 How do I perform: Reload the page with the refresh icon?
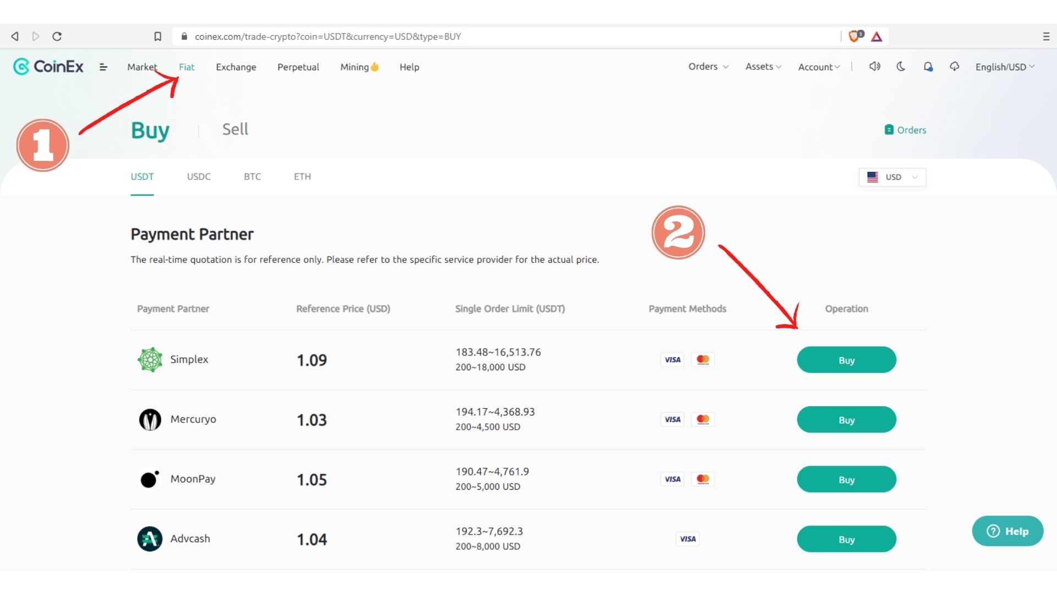(x=57, y=36)
